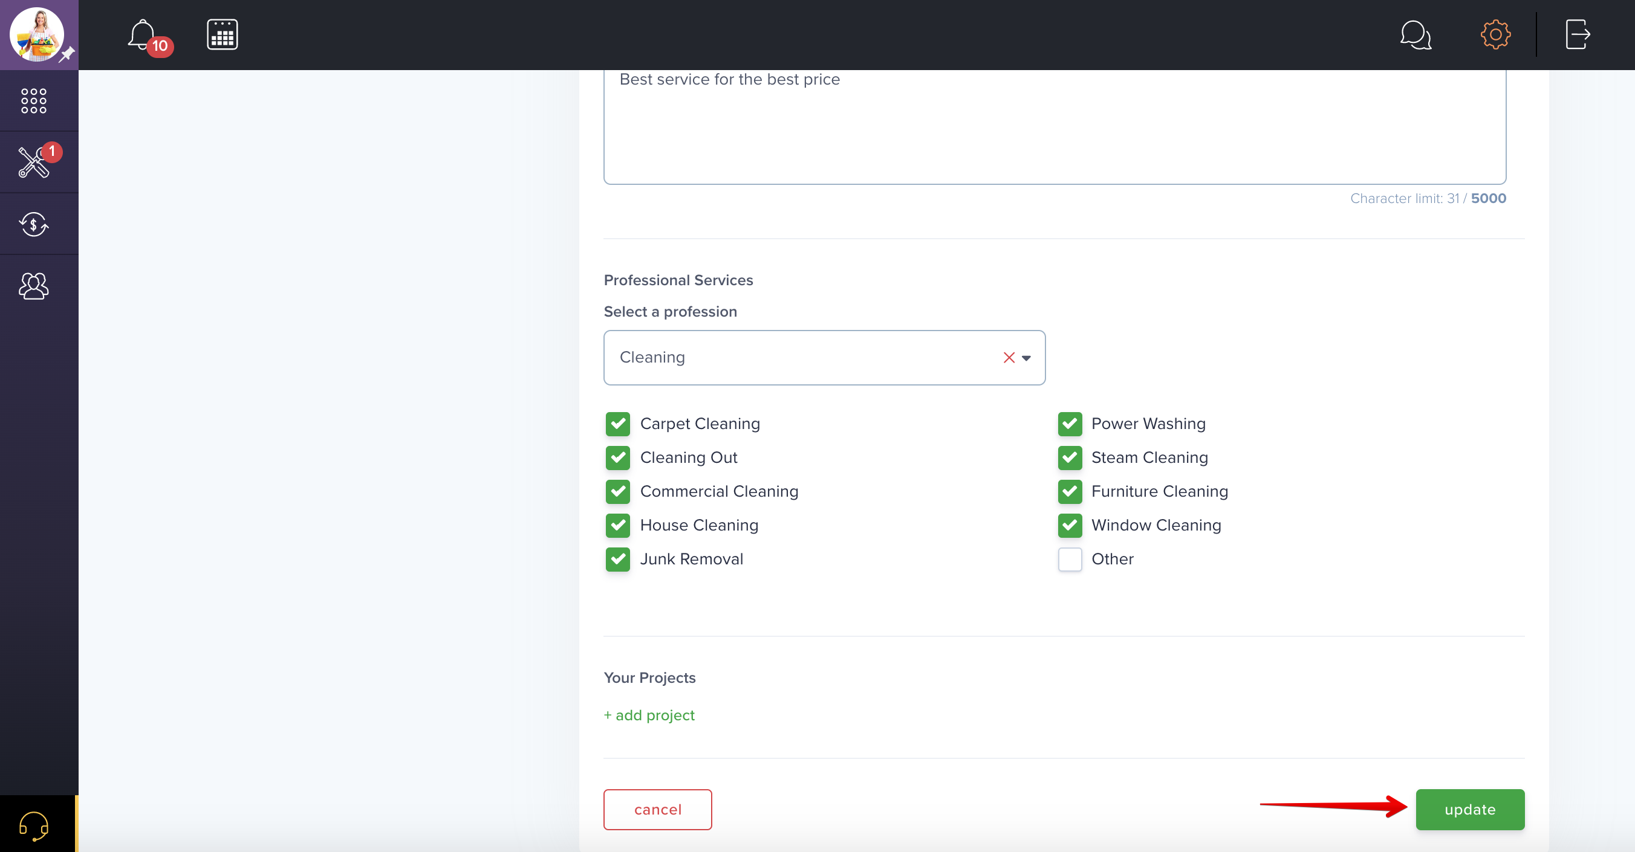
Task: Uncheck the Furniture Cleaning checkbox
Action: (1070, 492)
